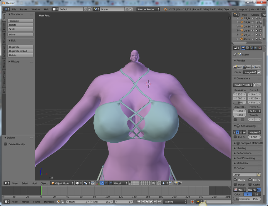Hide the Camera object with eye icon
The image size is (268, 206).
[x=252, y=39]
